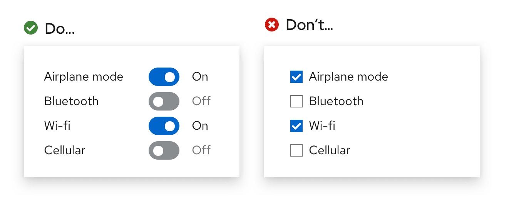Click the Wi-fi checkbox label text
This screenshot has width=509, height=208.
322,126
